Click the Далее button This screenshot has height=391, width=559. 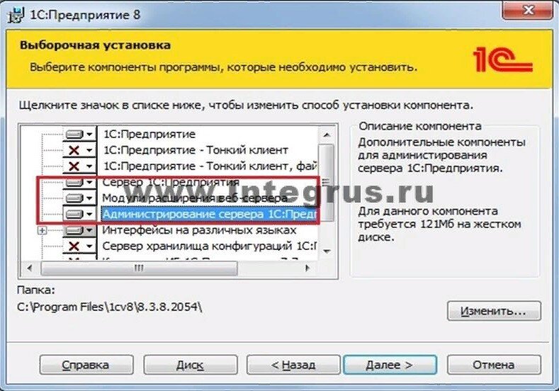(x=390, y=365)
